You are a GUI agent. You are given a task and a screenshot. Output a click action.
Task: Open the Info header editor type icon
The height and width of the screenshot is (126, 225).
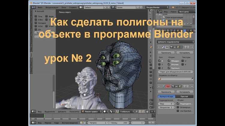33,7
